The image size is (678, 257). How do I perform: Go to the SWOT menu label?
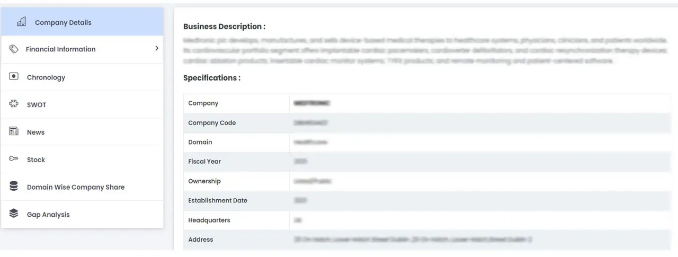click(x=37, y=105)
